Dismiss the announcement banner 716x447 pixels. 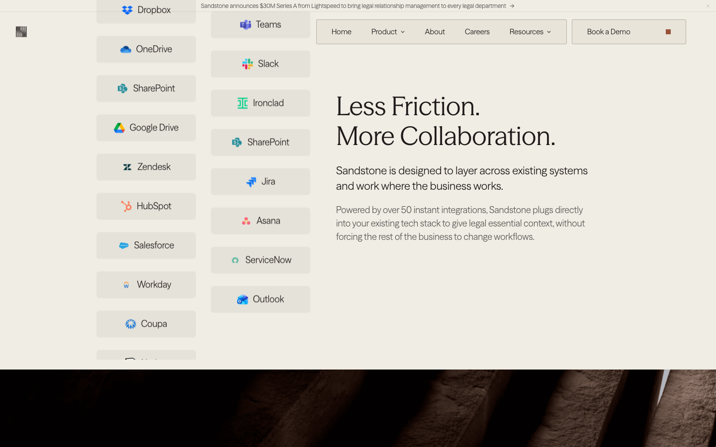tap(708, 6)
